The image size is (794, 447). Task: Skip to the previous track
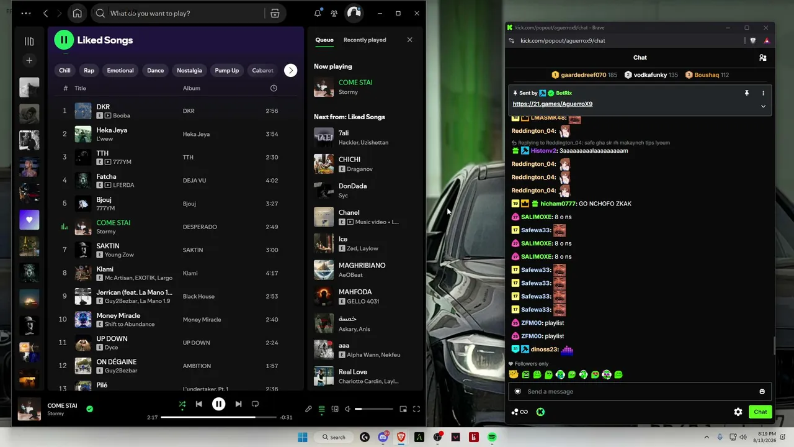pyautogui.click(x=198, y=404)
